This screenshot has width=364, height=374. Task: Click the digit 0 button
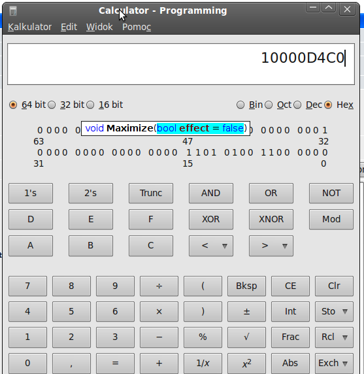[27, 364]
